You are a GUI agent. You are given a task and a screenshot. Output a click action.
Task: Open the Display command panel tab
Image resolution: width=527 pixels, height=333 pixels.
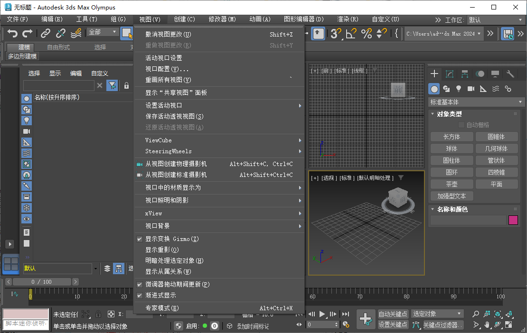click(495, 74)
